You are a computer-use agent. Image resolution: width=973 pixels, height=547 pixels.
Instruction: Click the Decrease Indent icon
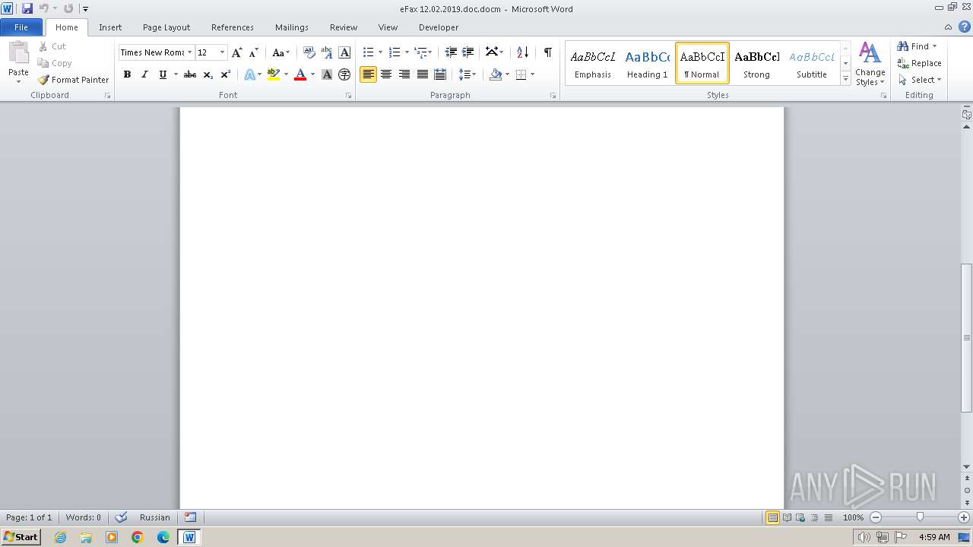[x=451, y=52]
